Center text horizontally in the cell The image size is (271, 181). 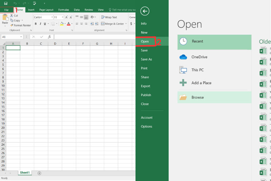81,24
